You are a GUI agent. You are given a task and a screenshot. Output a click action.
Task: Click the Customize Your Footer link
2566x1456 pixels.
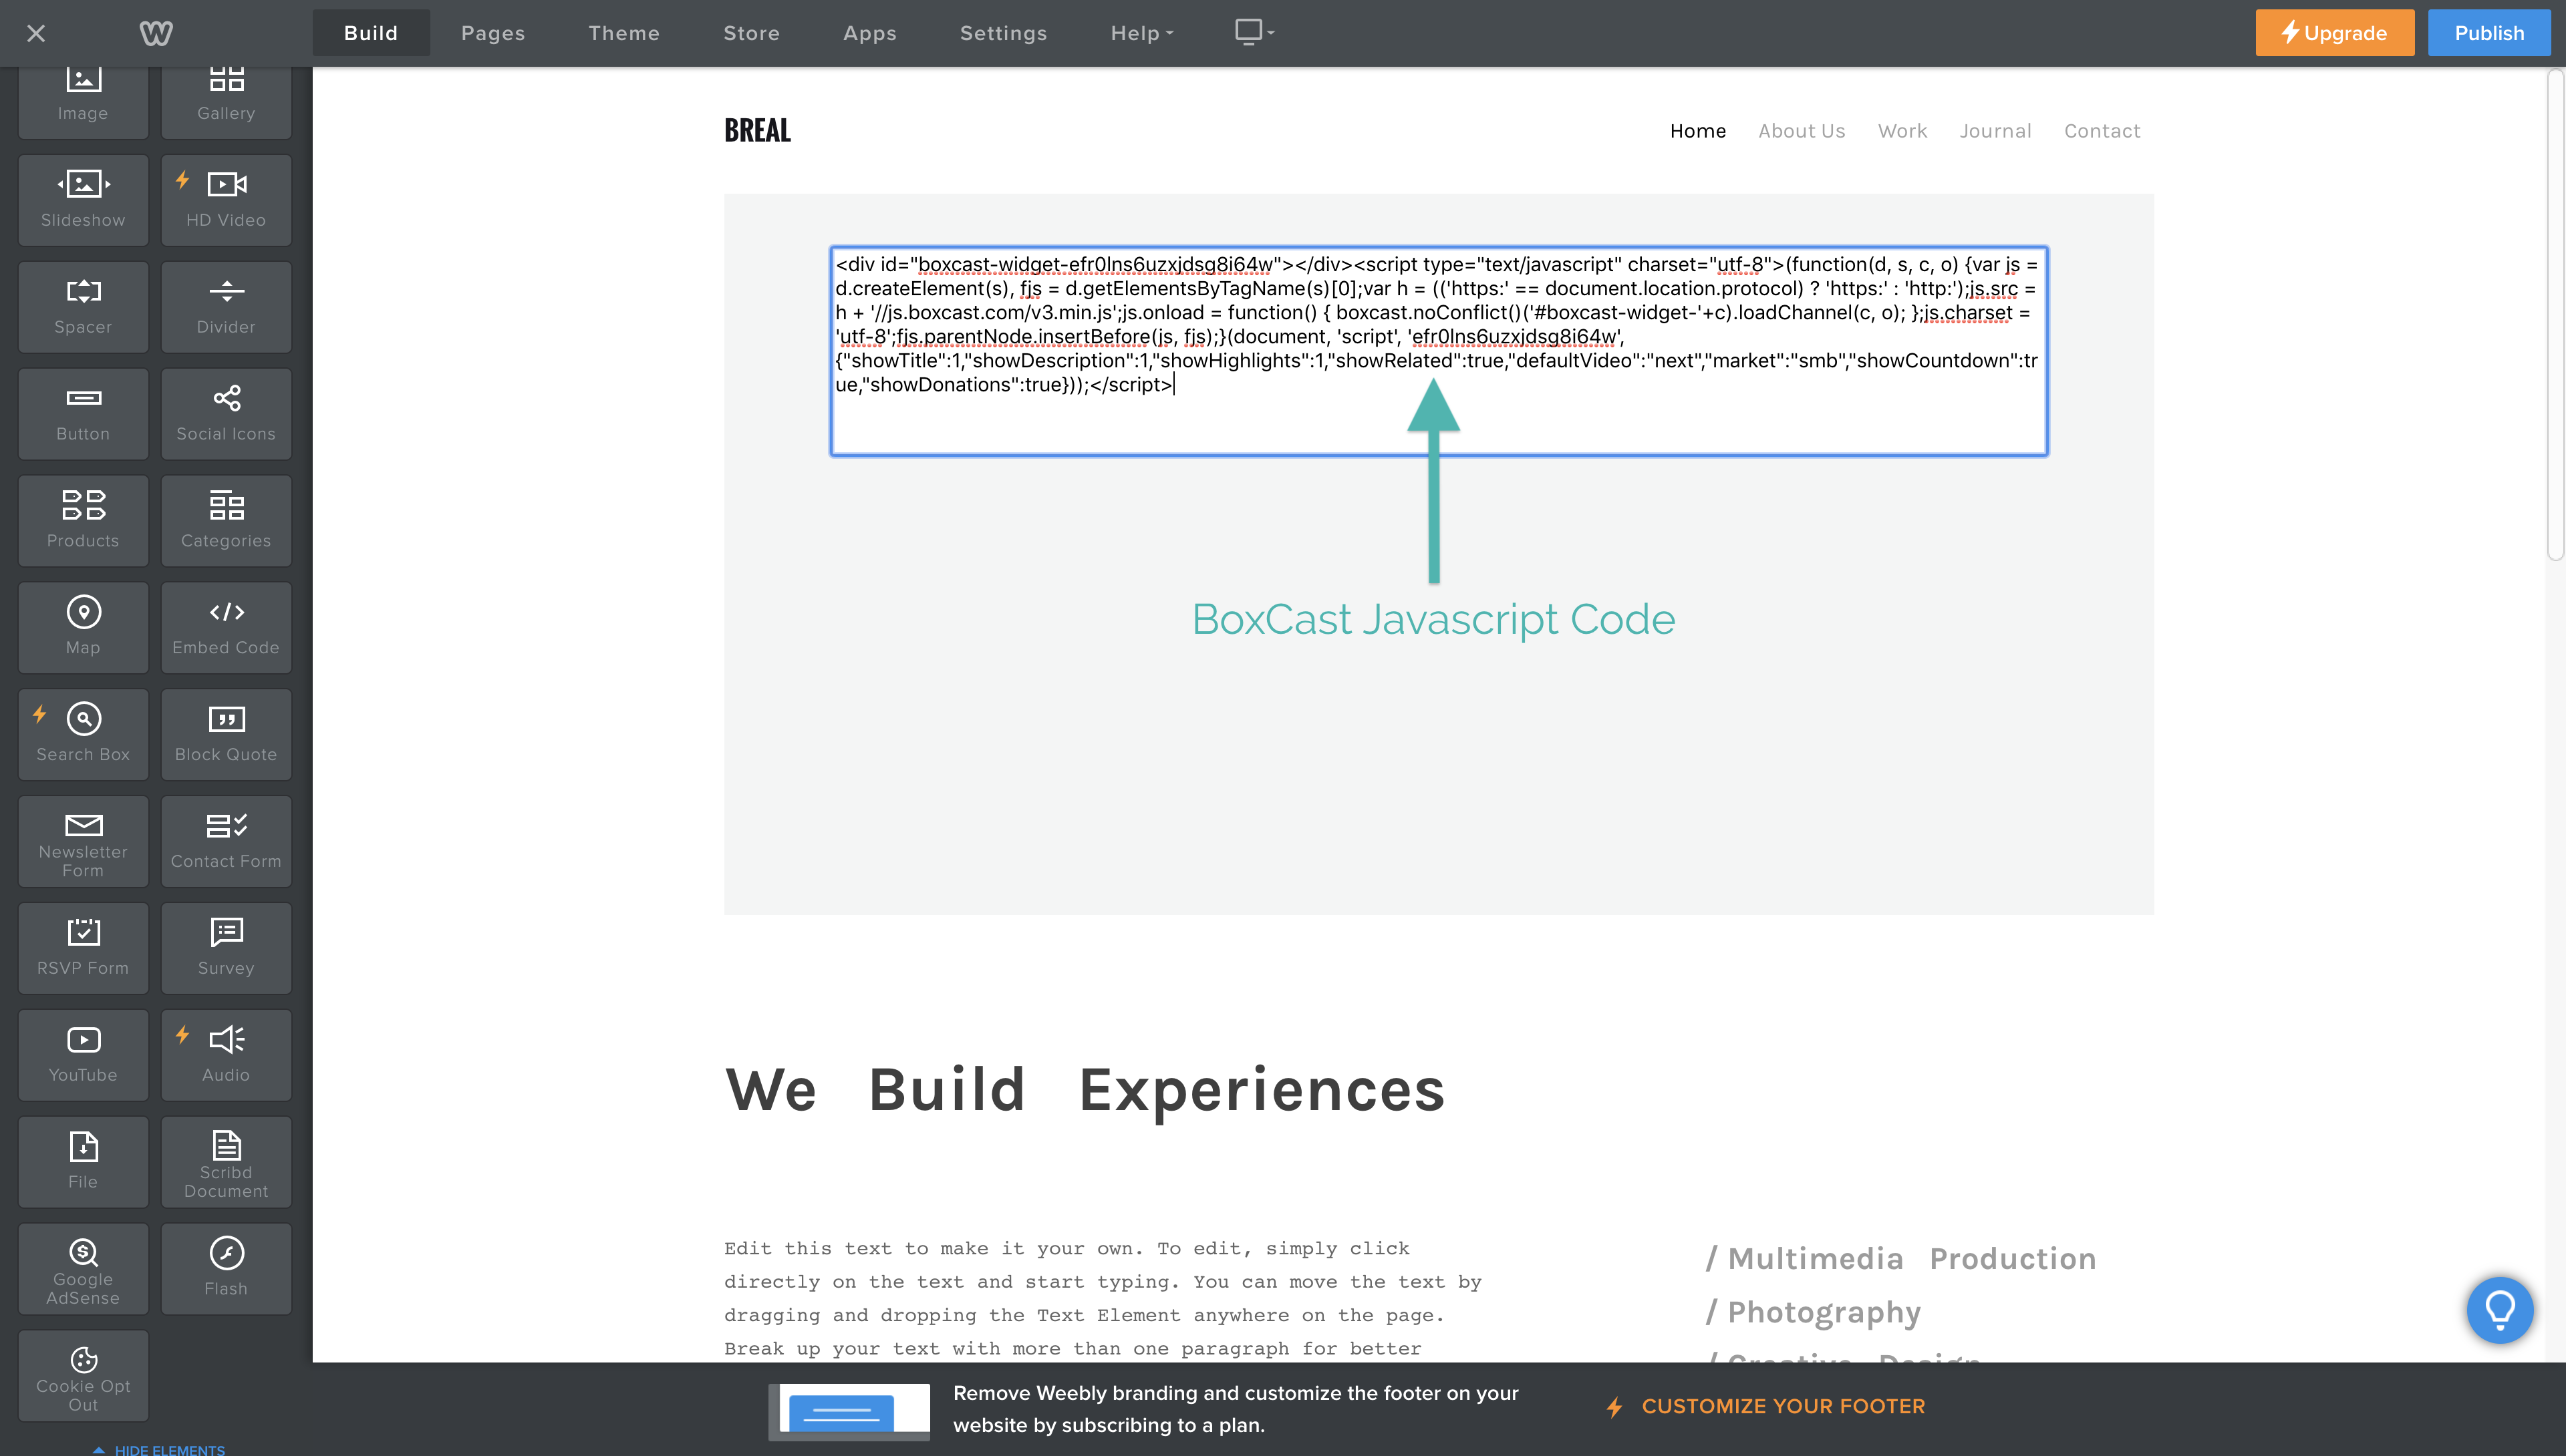(x=1781, y=1406)
